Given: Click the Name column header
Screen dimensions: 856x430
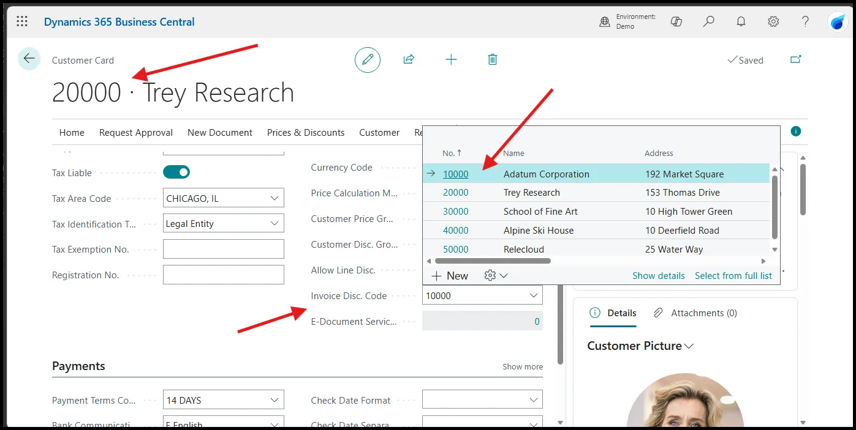Looking at the screenshot, I should [513, 153].
